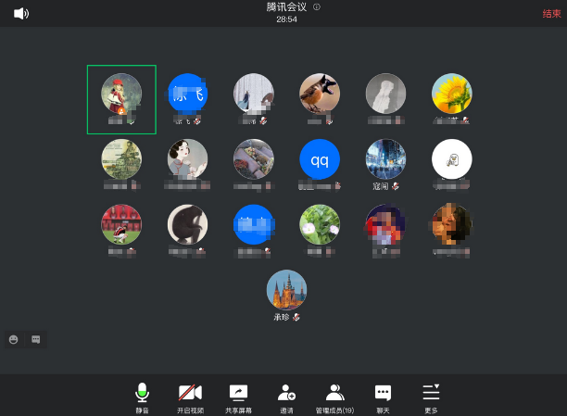This screenshot has width=567, height=416.
Task: Select the 承珍 castle avatar participant
Action: point(286,290)
